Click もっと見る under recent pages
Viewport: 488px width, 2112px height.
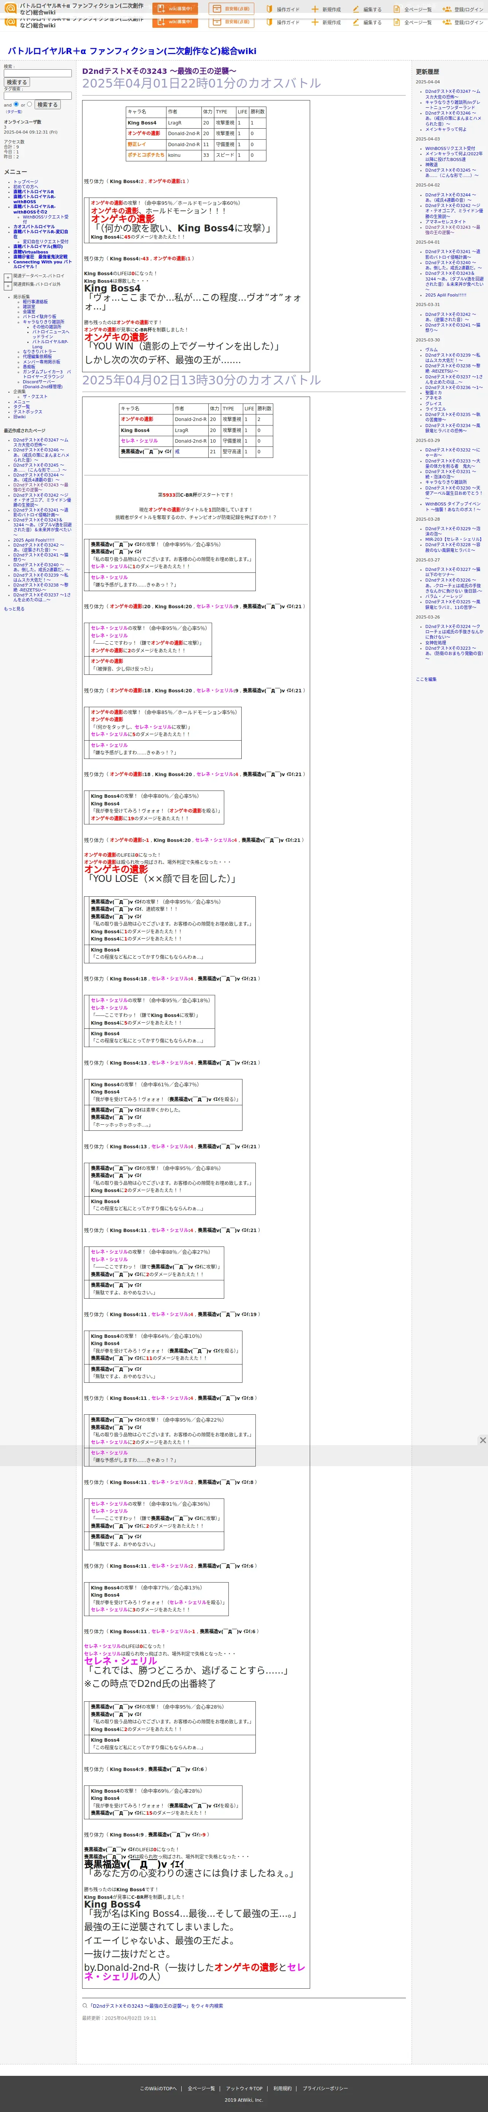(x=14, y=609)
